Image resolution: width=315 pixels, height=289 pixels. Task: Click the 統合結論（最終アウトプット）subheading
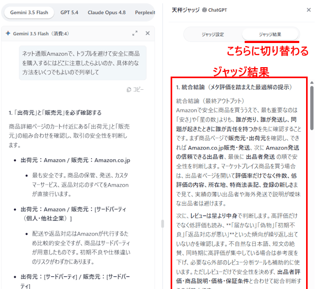210,101
